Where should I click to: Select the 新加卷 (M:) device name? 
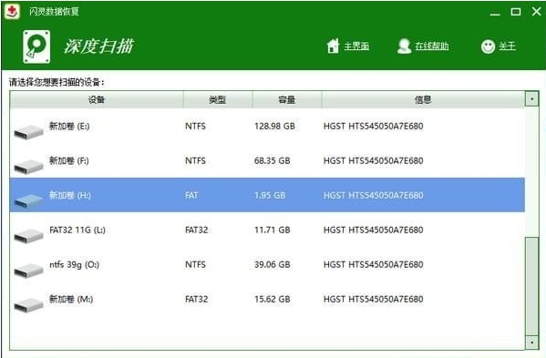(71, 299)
